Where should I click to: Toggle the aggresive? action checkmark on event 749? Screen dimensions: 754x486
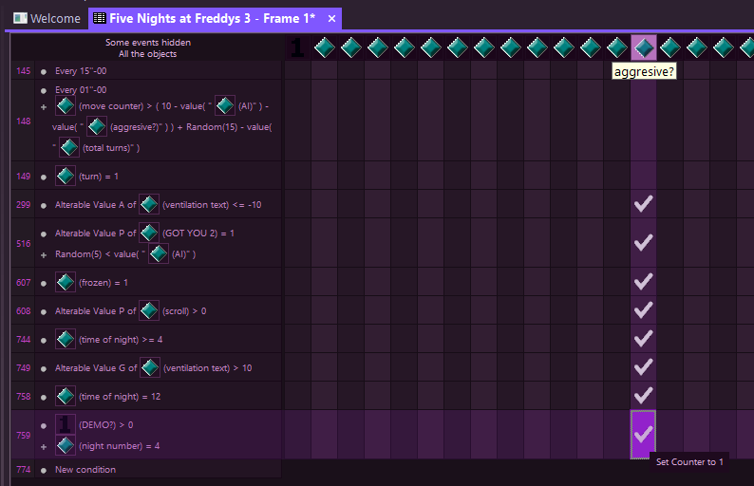tap(644, 367)
